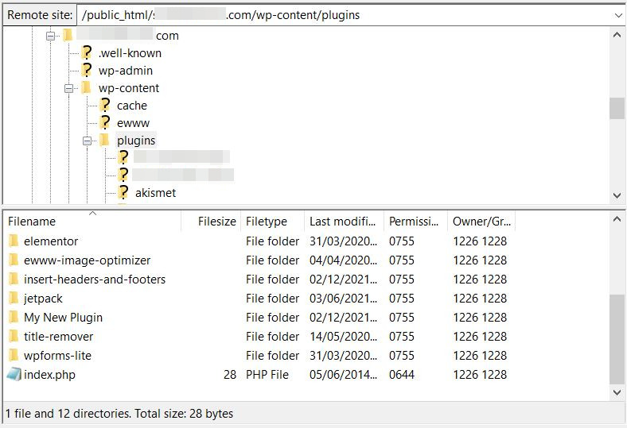Image resolution: width=627 pixels, height=428 pixels.
Task: Sort by Last modified column header
Action: 342,222
